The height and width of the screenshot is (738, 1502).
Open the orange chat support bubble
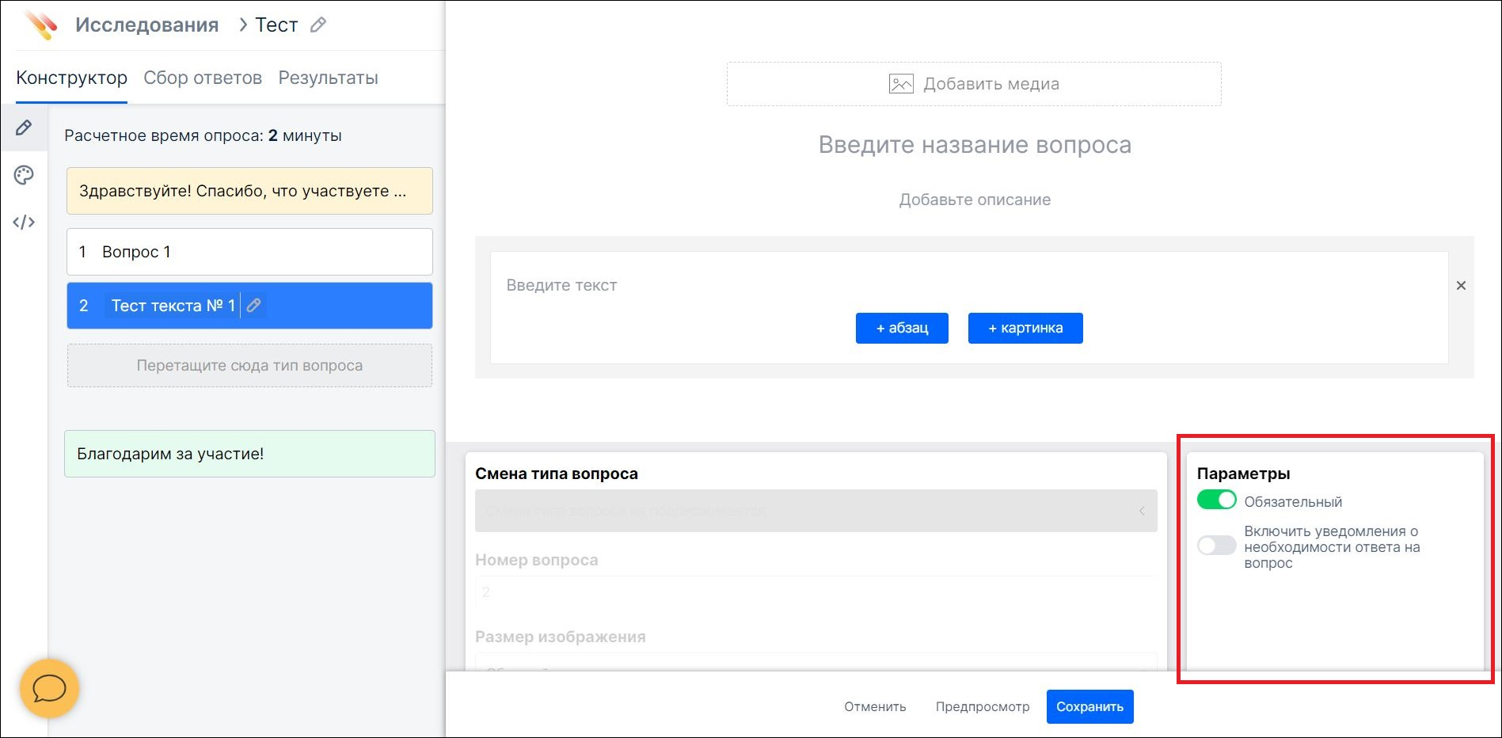tap(49, 688)
